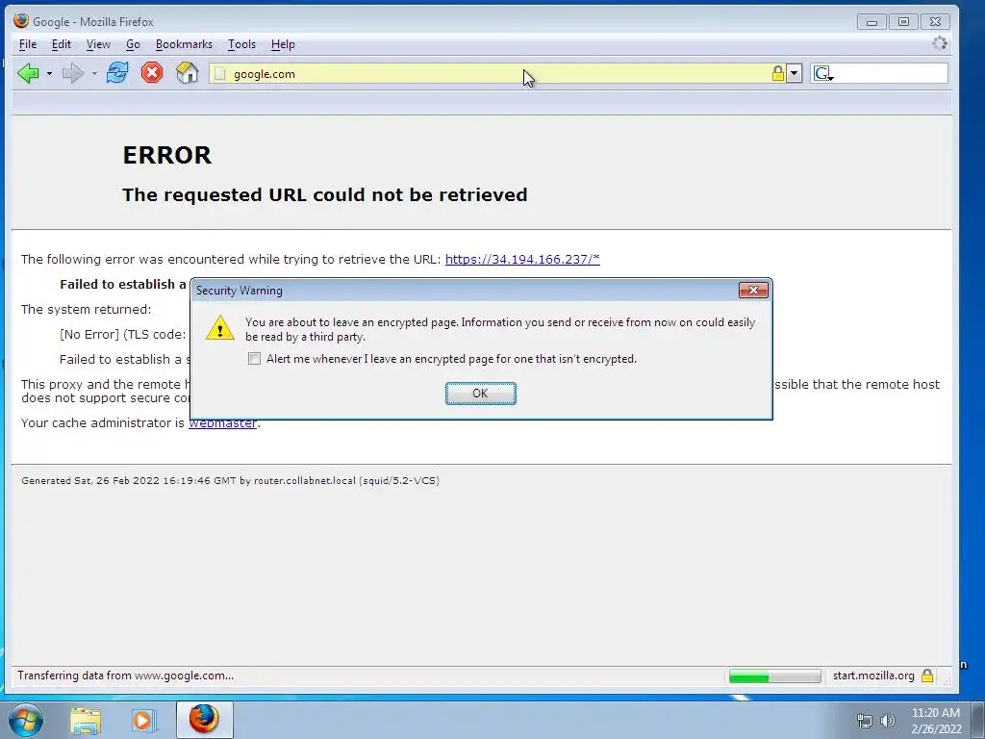Viewport: 985px width, 739px height.
Task: Click 'The system returned:' text
Action: click(x=86, y=309)
